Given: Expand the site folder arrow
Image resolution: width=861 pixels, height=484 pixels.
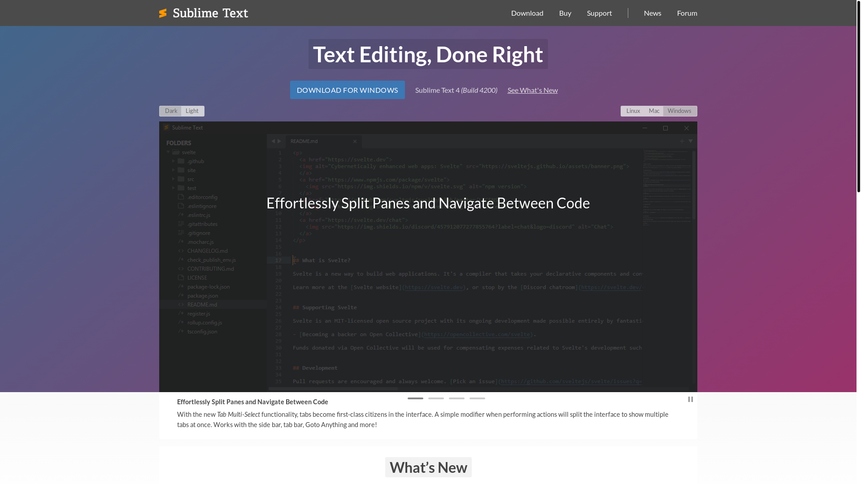Looking at the screenshot, I should 174,170.
